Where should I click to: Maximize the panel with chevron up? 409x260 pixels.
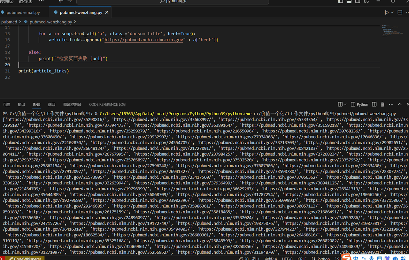tap(400, 104)
